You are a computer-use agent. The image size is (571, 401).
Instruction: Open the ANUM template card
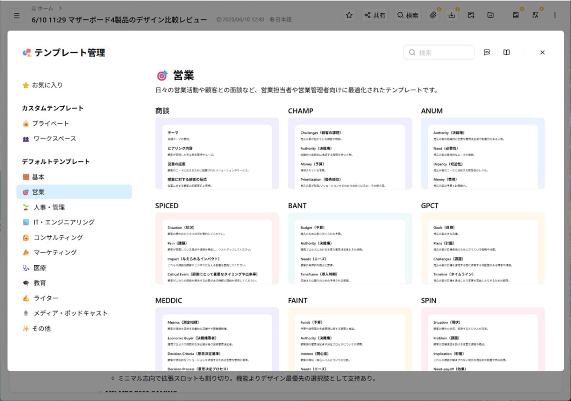pyautogui.click(x=483, y=153)
